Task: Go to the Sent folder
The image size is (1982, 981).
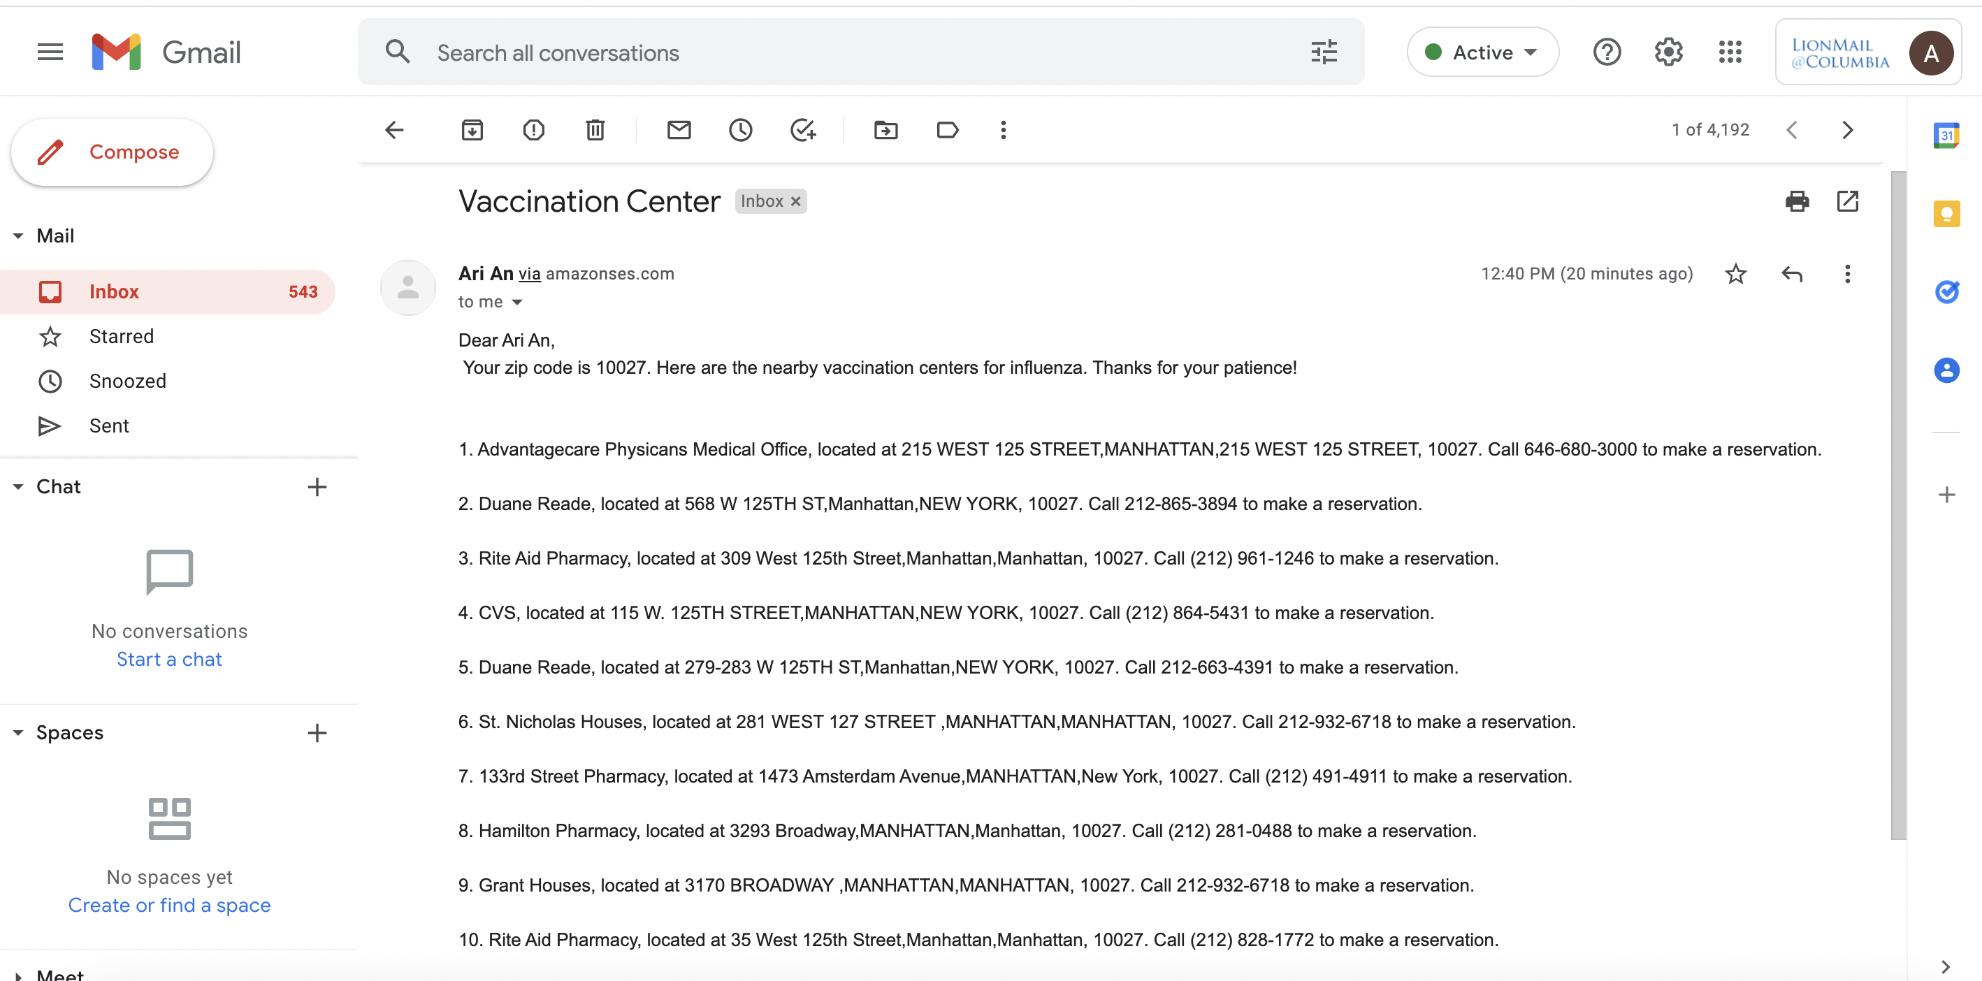Action: (x=108, y=426)
